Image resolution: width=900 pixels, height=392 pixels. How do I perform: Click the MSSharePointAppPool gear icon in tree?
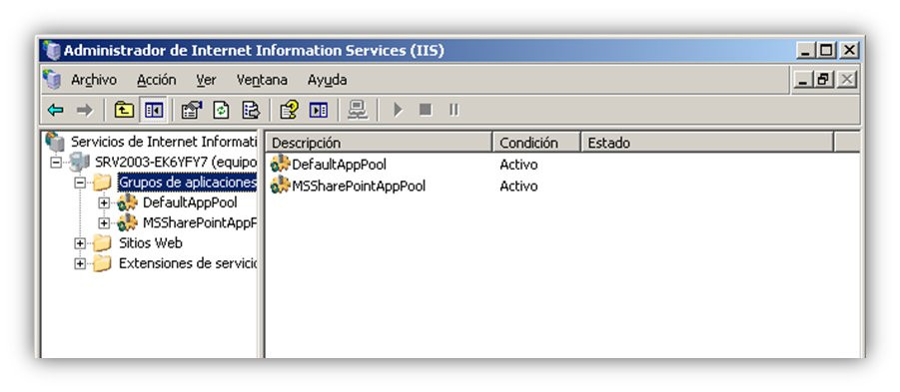[127, 223]
